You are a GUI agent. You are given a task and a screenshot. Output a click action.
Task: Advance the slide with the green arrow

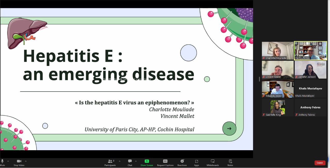coord(229,129)
